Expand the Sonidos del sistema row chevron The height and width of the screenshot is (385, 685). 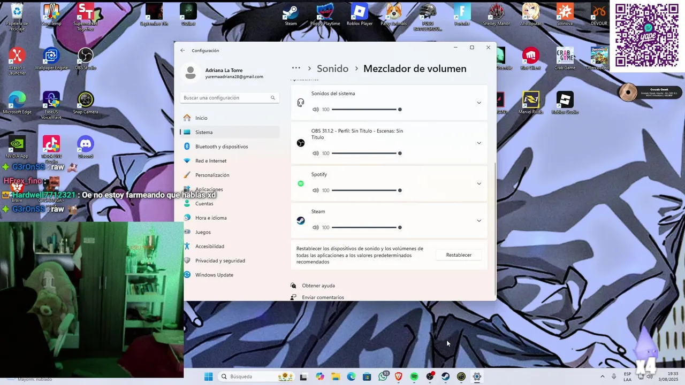pos(479,103)
